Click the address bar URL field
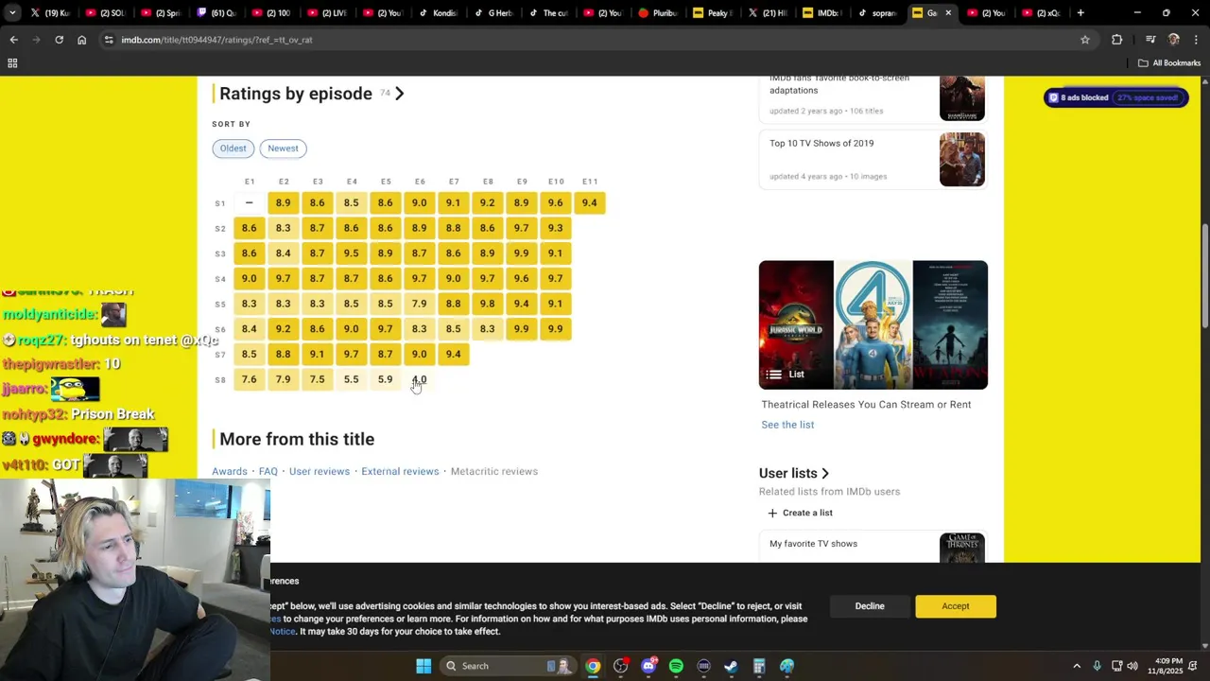 click(x=596, y=40)
